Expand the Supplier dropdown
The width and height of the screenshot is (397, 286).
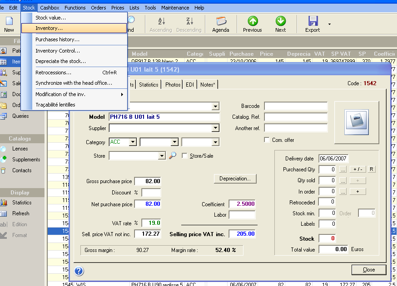click(x=215, y=128)
